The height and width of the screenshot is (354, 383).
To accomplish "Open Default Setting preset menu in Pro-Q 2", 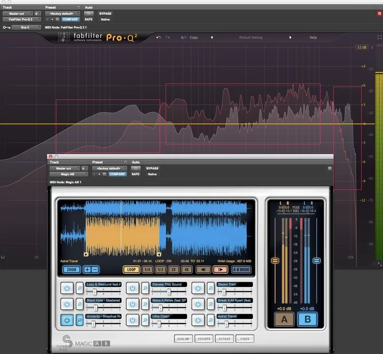I will click(251, 37).
